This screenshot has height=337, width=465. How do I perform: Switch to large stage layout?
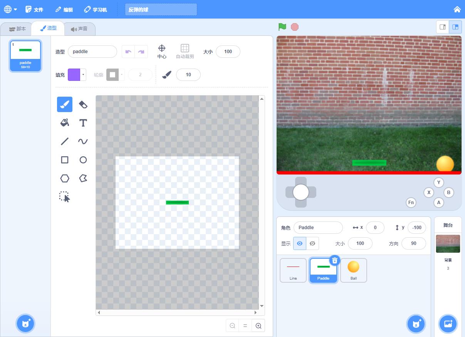click(x=455, y=27)
